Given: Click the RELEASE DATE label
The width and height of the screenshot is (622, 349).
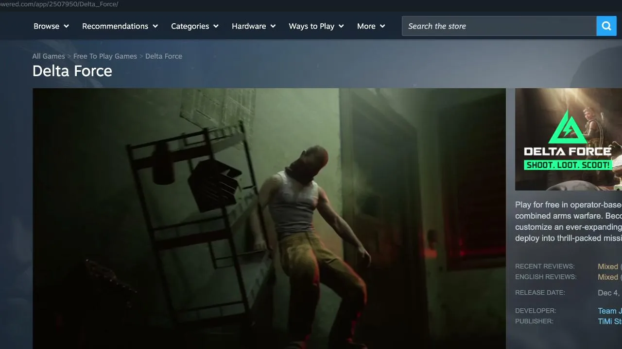Looking at the screenshot, I should (x=540, y=293).
